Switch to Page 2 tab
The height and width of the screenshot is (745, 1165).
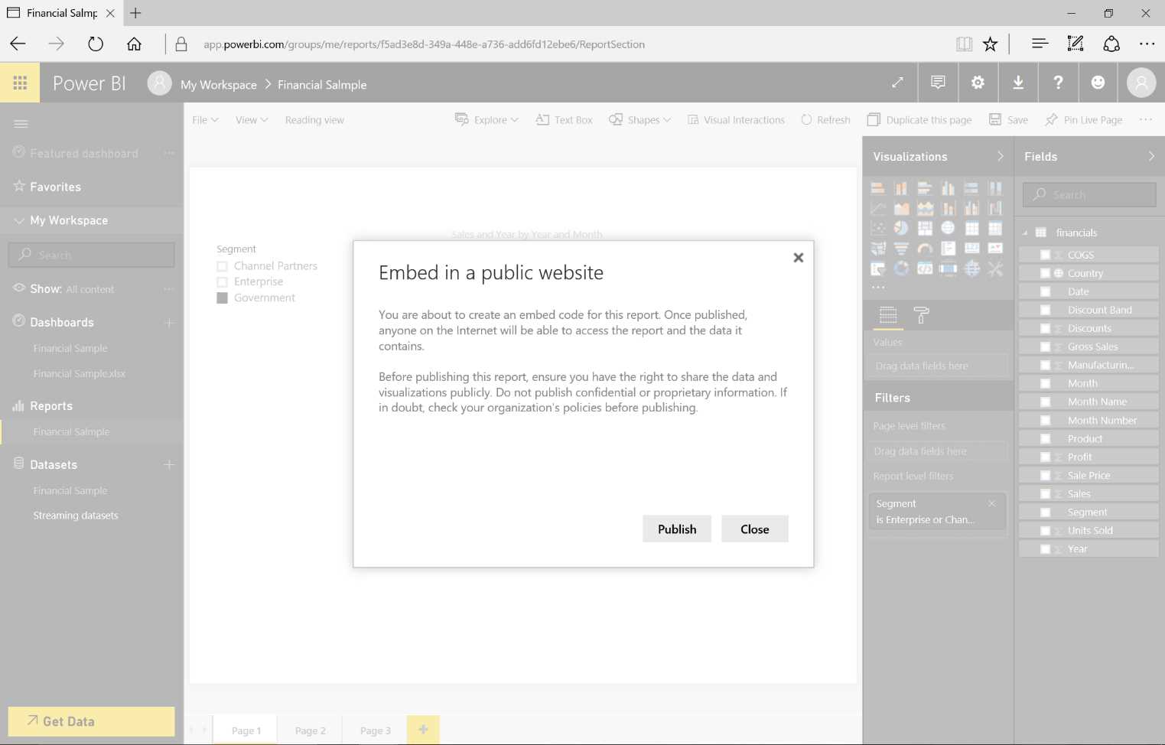point(310,730)
